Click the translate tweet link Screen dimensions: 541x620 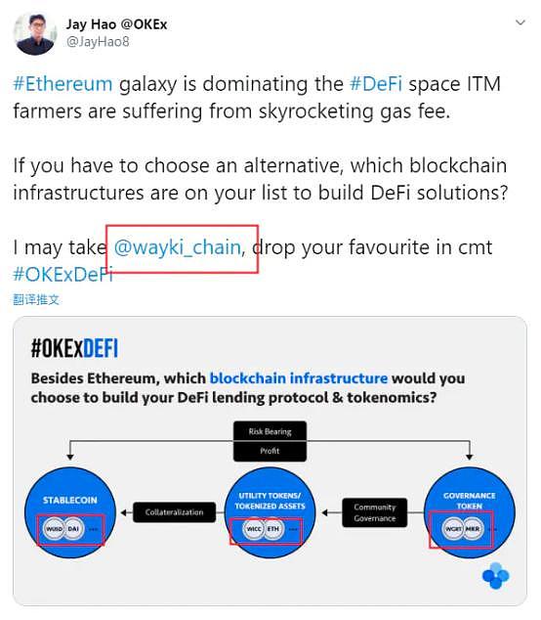pos(36,299)
